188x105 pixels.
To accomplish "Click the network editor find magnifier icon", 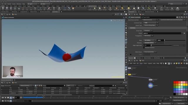I will pyautogui.click(x=184, y=64).
